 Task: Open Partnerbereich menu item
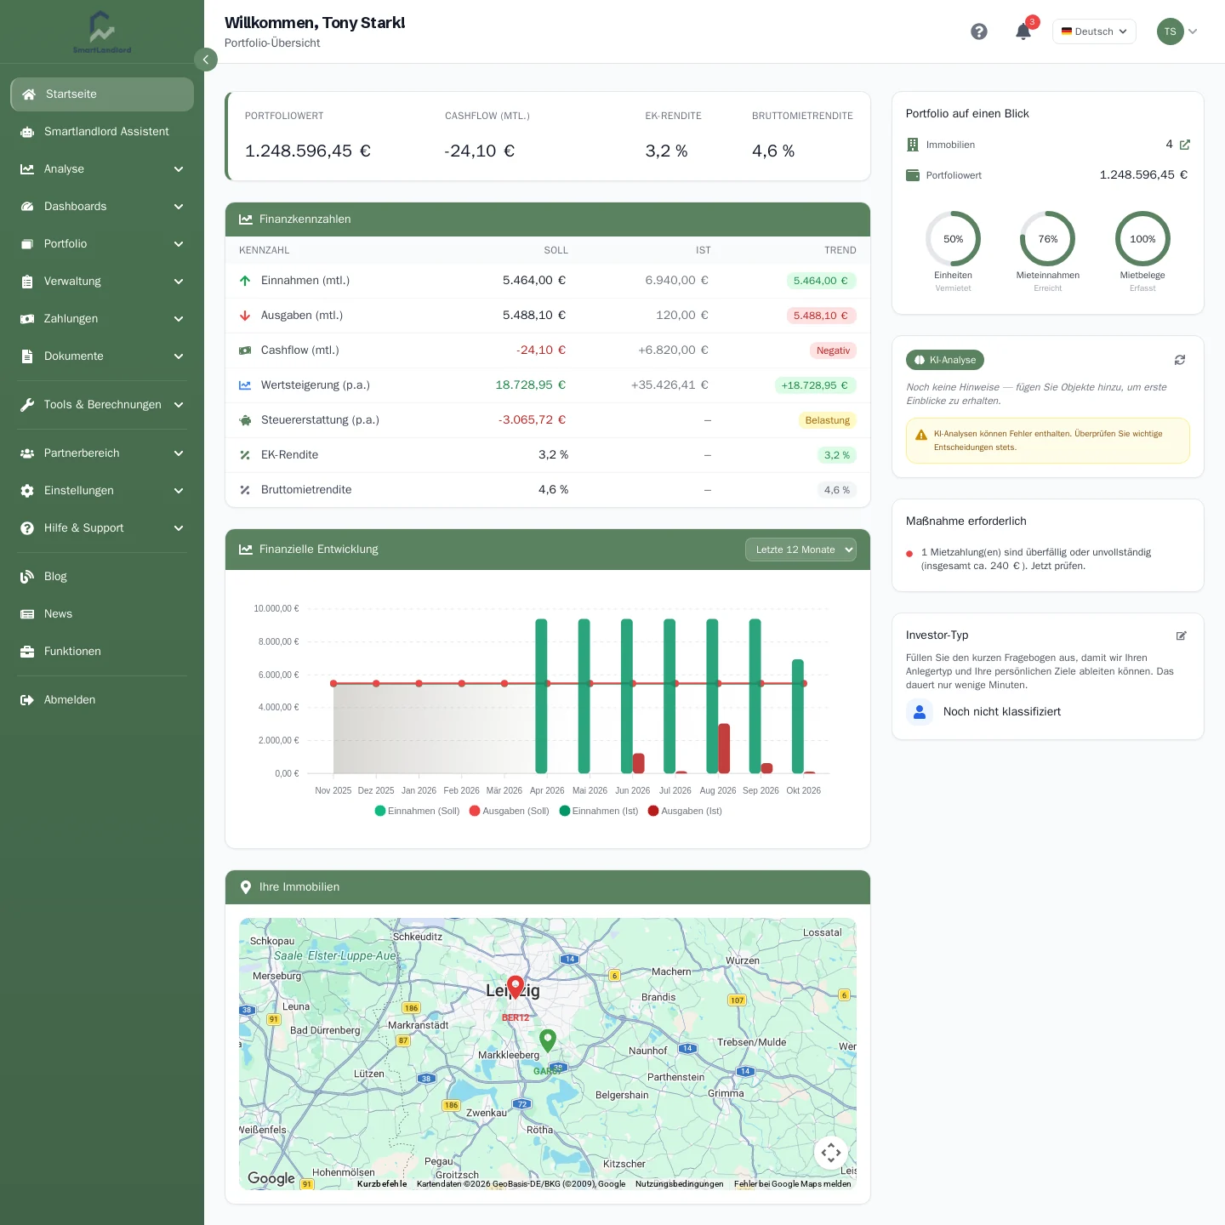102,453
